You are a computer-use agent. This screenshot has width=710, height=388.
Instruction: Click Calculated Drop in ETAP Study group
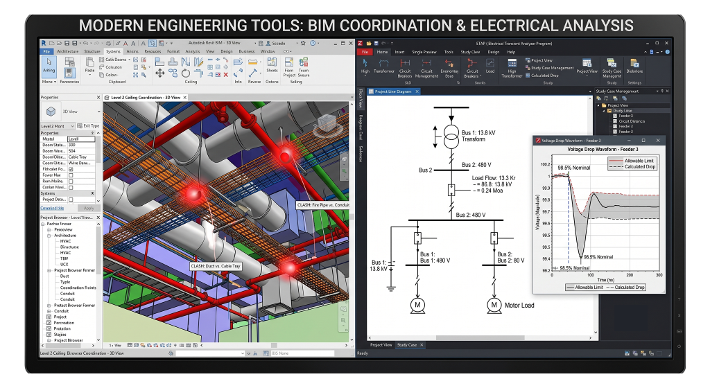pyautogui.click(x=542, y=76)
